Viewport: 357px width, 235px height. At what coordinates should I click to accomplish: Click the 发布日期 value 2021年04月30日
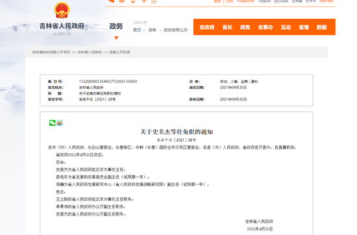[234, 99]
